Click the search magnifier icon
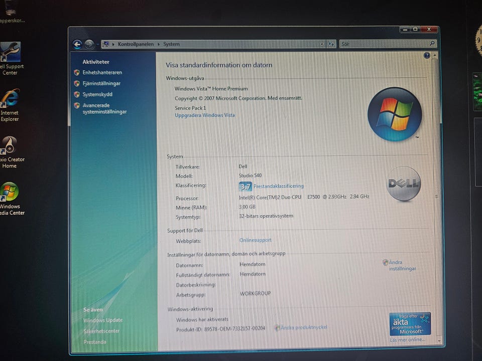482x361 pixels. tap(432, 43)
